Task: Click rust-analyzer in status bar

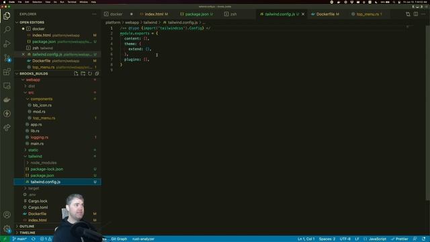Action: 143,239
